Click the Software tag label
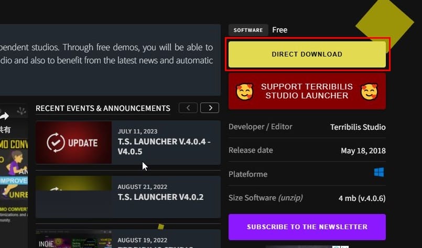 point(248,30)
